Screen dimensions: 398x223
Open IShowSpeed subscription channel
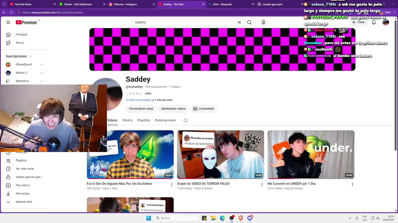(24, 64)
